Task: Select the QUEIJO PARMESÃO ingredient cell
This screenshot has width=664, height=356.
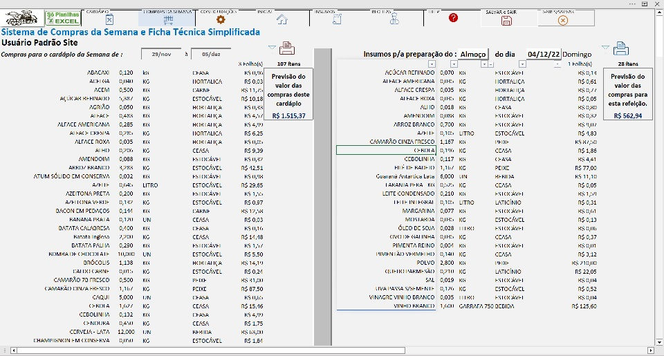Action: pyautogui.click(x=409, y=272)
